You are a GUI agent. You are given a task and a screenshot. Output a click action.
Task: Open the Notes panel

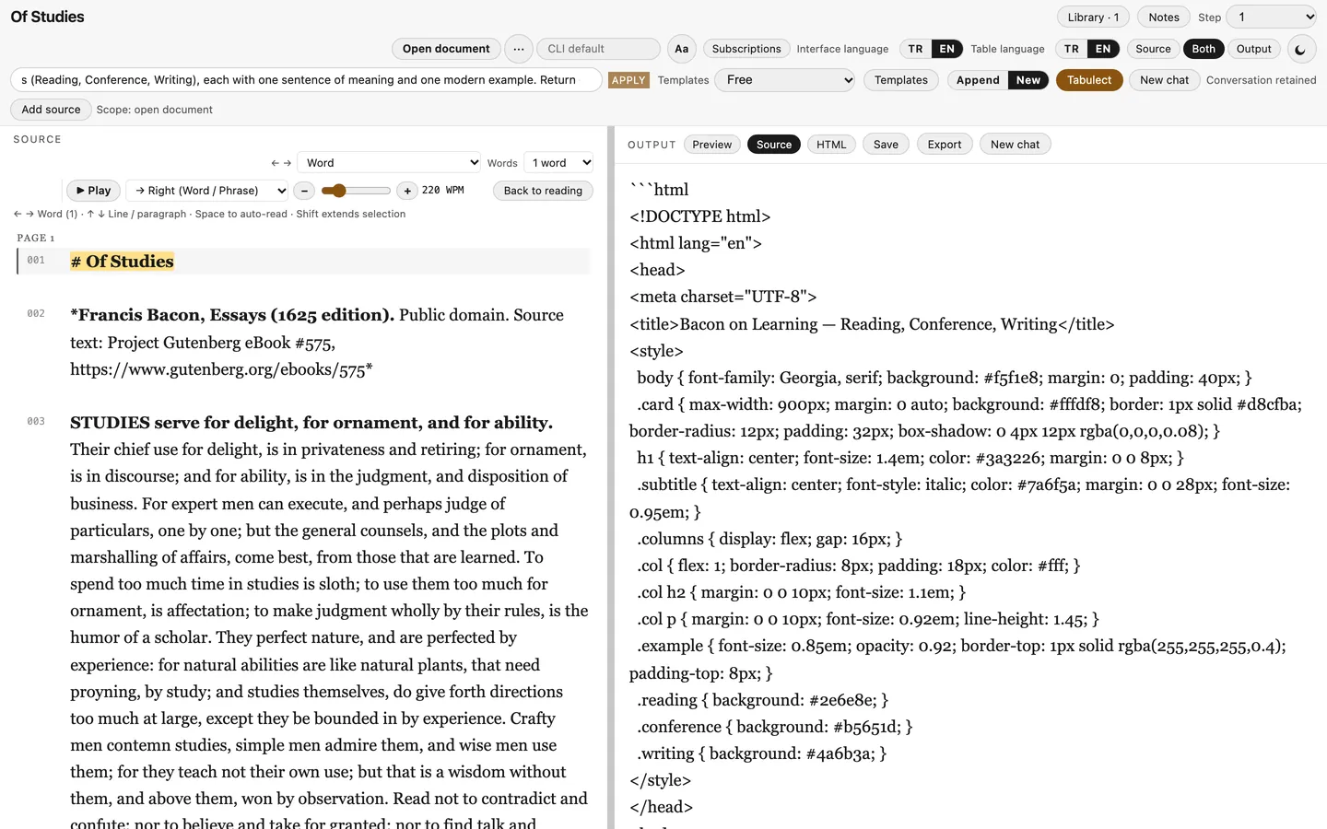point(1164,18)
